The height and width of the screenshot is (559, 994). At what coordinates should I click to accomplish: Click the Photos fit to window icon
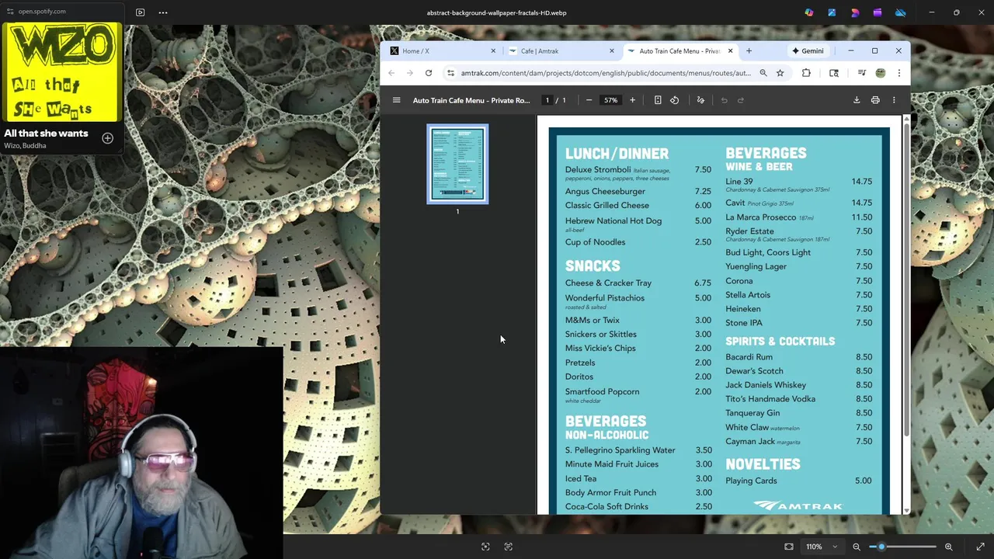789,547
